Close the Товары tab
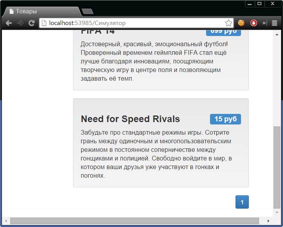 click(74, 11)
